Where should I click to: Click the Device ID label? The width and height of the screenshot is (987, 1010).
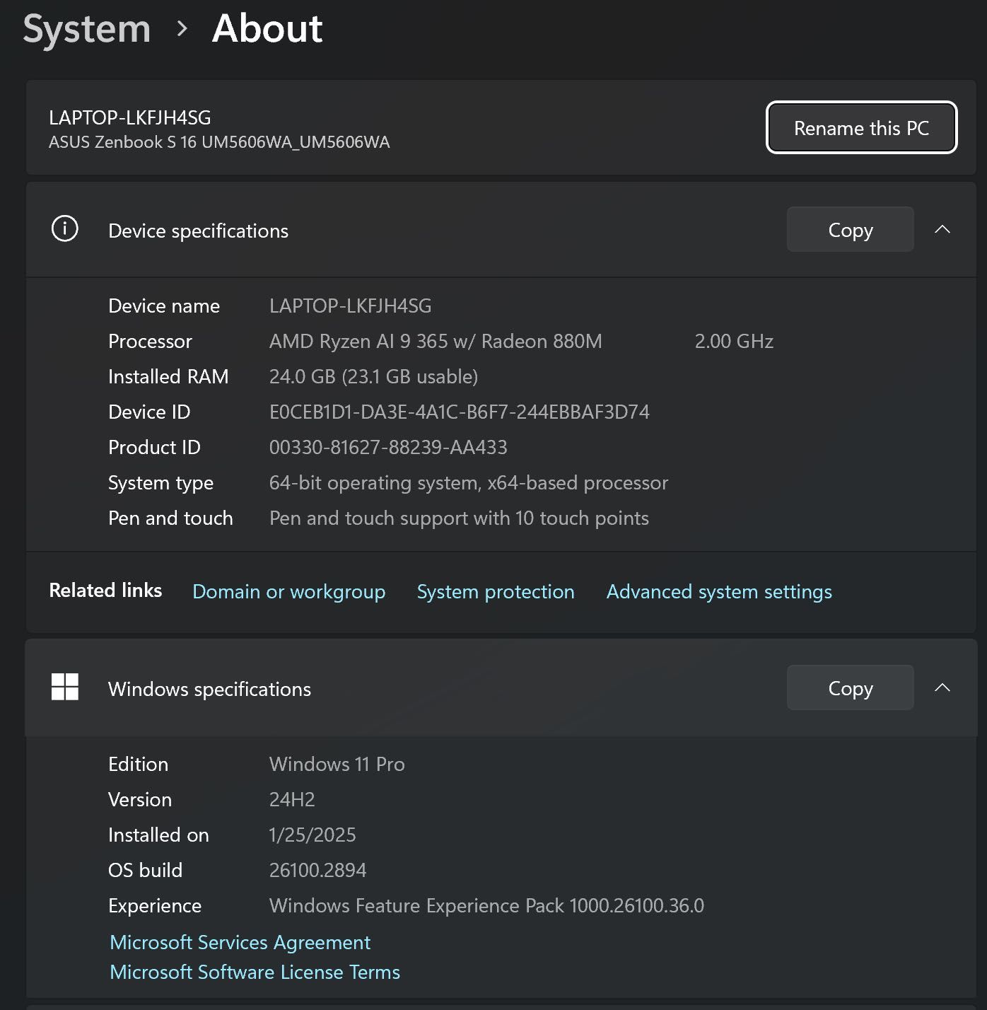149,412
